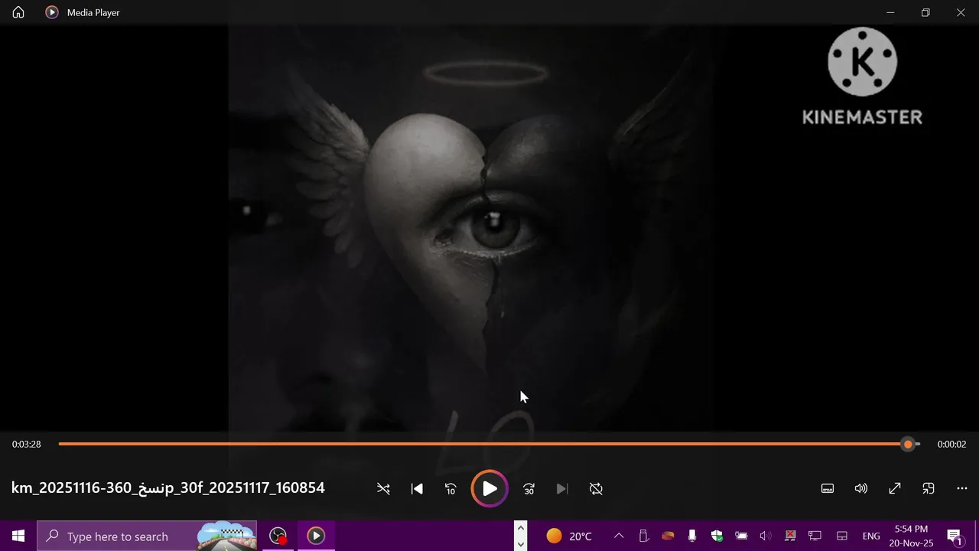Close the Media Player window
This screenshot has height=551, width=979.
point(961,12)
